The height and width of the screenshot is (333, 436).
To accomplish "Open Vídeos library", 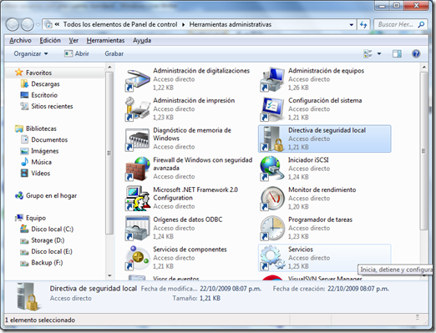I will (x=41, y=174).
